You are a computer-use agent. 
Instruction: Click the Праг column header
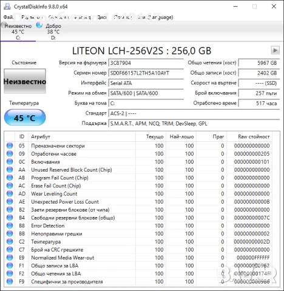(x=212, y=136)
